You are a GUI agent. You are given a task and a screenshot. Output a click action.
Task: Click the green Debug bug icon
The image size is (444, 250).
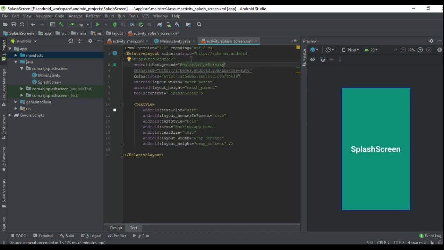click(115, 24)
